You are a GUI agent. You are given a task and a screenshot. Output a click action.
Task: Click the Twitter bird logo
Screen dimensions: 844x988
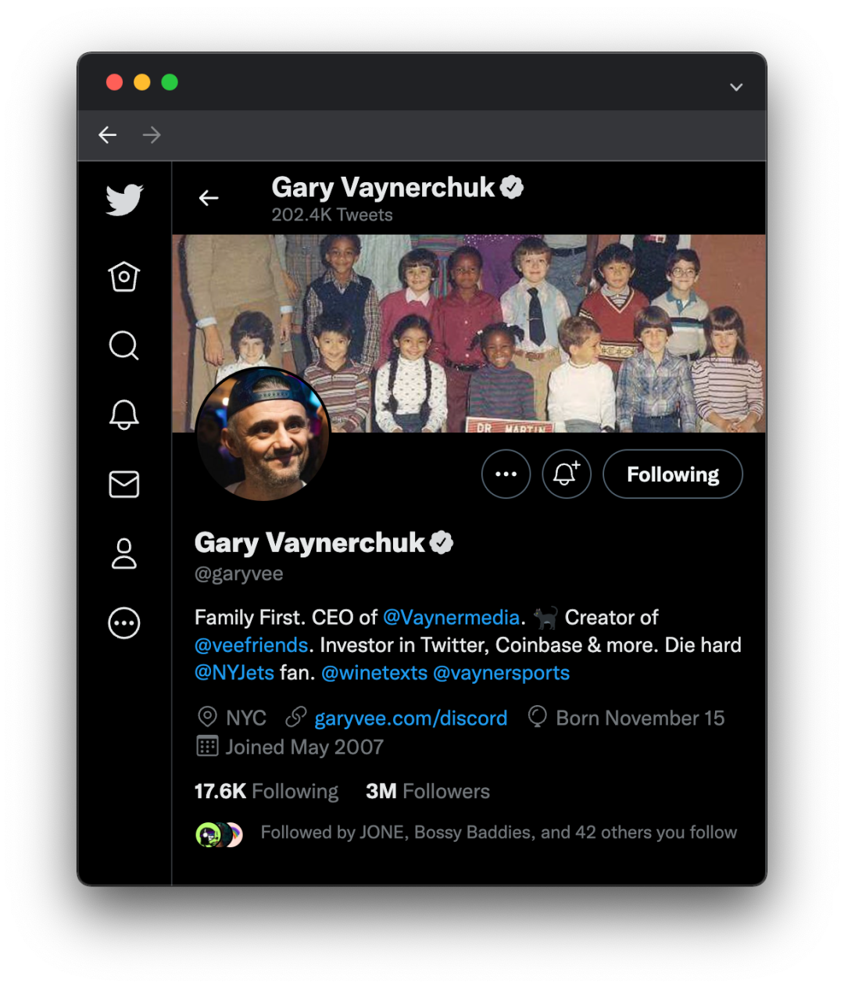124,199
